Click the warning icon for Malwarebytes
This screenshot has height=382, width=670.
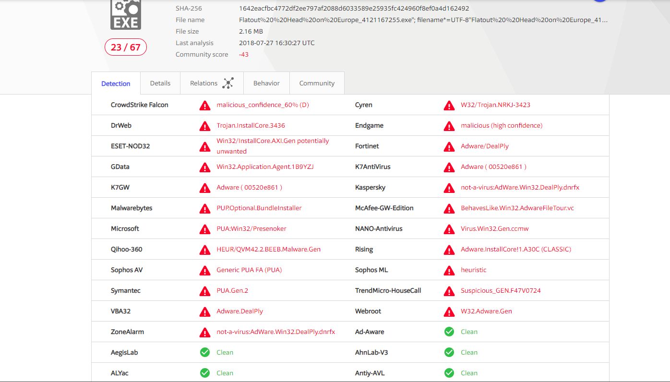(x=205, y=208)
